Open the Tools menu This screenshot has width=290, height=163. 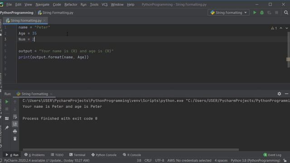tap(94, 5)
